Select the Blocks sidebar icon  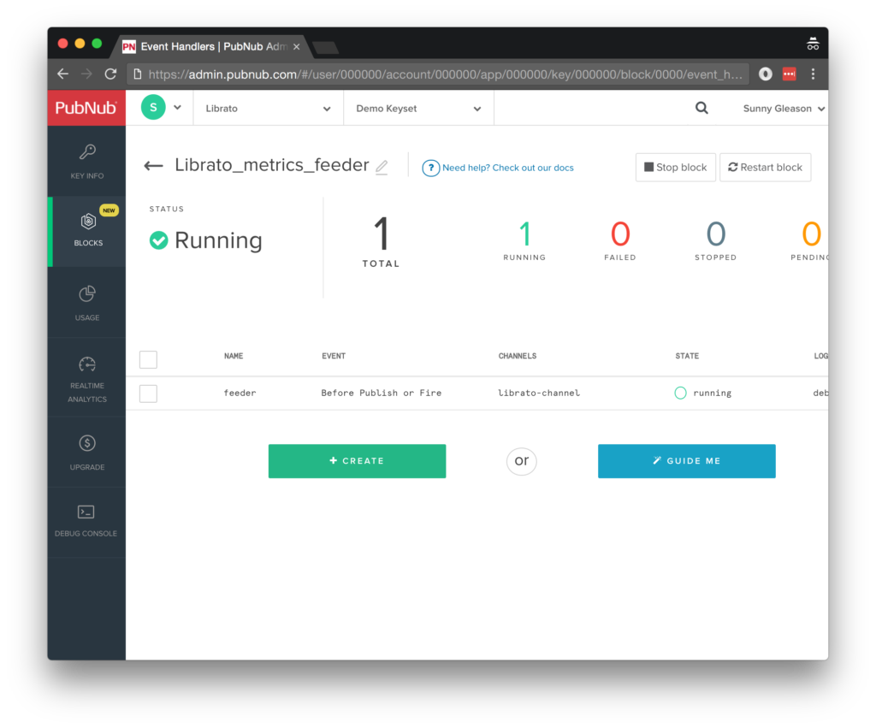pos(86,229)
